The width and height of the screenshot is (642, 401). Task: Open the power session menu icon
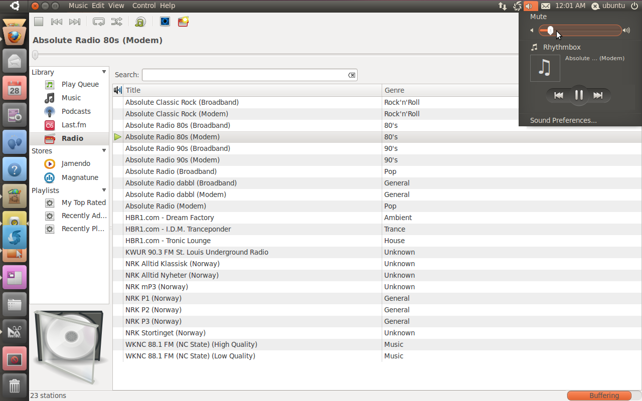pos(634,6)
